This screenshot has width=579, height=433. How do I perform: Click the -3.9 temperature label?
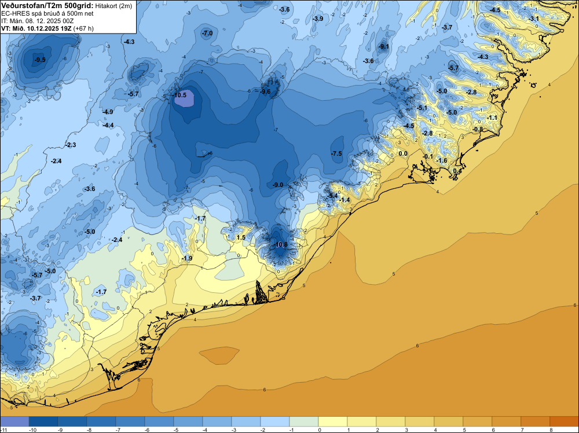pyautogui.click(x=317, y=19)
